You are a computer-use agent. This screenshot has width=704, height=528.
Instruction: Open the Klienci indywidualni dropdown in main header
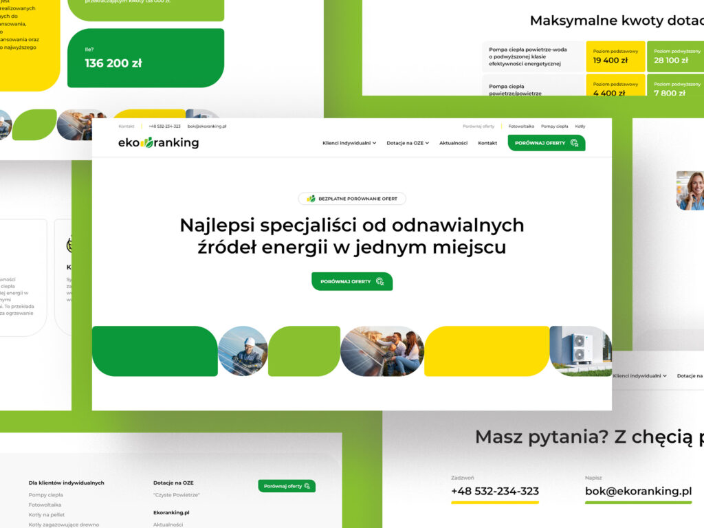tap(349, 143)
